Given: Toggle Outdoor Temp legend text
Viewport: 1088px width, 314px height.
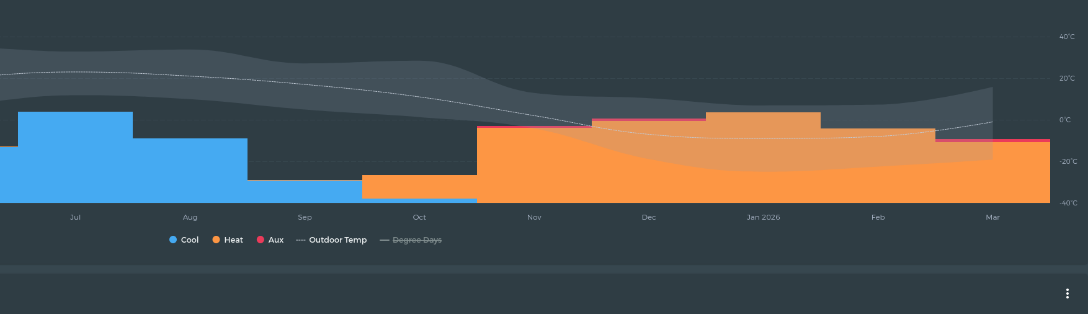Looking at the screenshot, I should pos(337,240).
